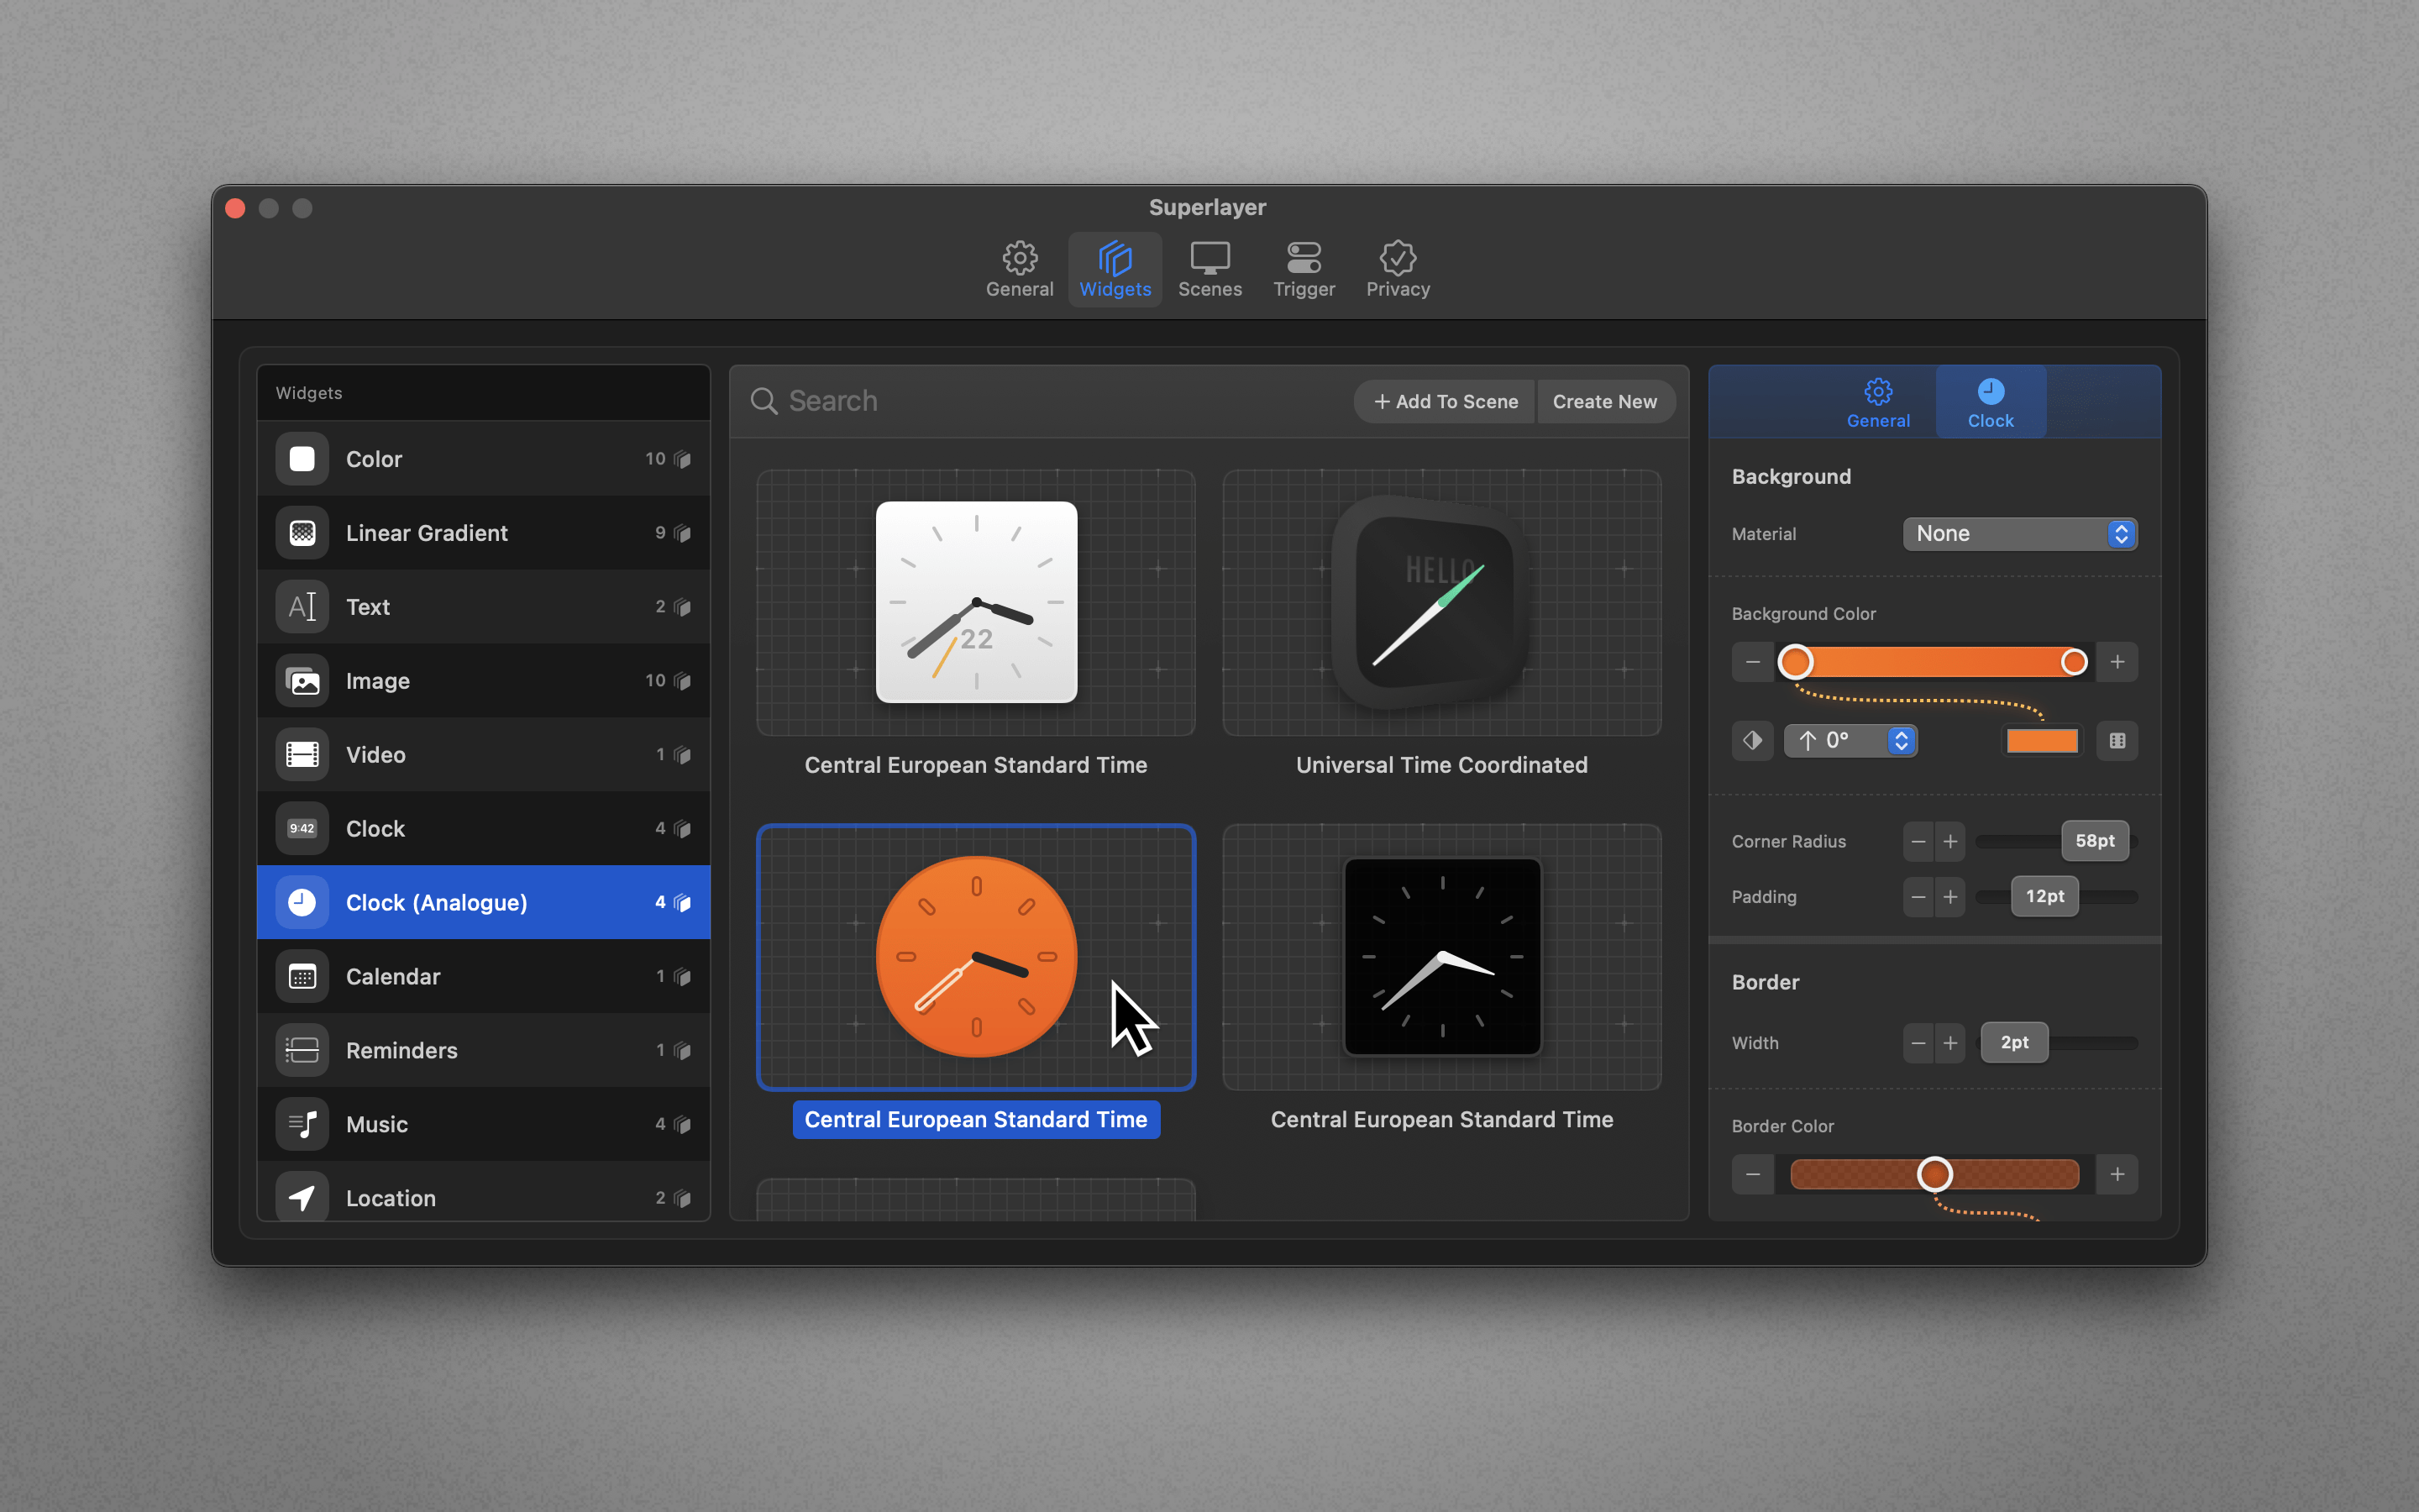Open the Material dropdown for Background
The image size is (2419, 1512).
pos(2017,533)
